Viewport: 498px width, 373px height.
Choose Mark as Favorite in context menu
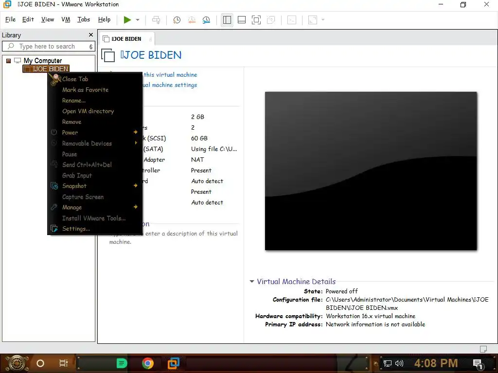tap(85, 90)
